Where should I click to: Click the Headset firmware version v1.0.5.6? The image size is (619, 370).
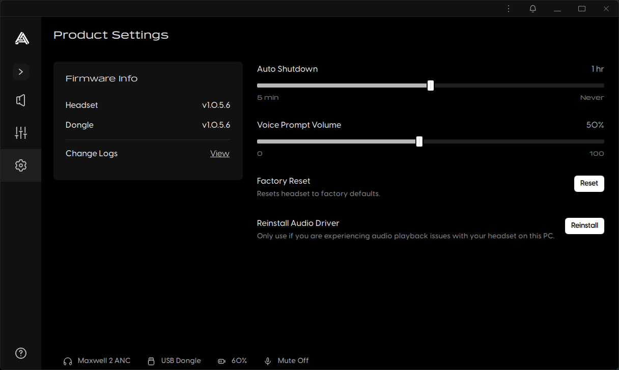click(216, 105)
